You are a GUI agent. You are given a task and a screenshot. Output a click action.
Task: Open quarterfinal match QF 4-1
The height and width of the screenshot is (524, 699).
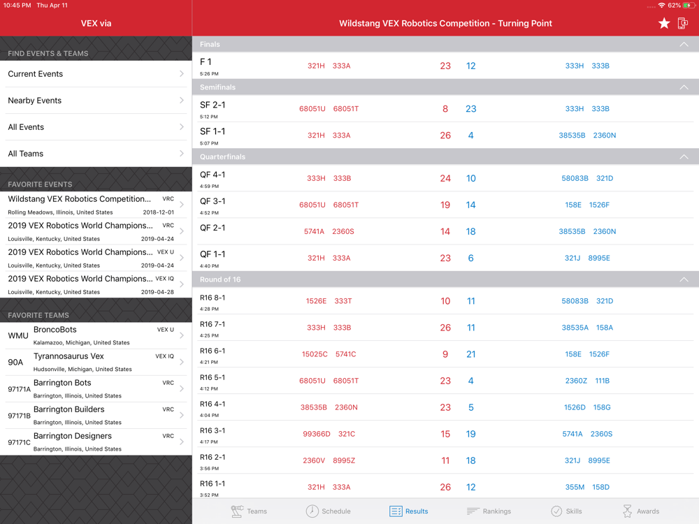click(445, 178)
